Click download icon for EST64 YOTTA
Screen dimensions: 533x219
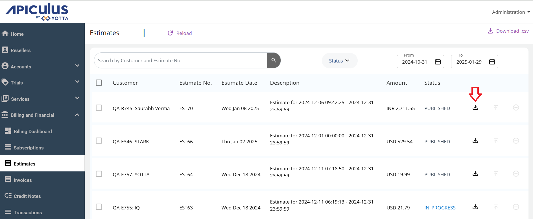tap(475, 174)
